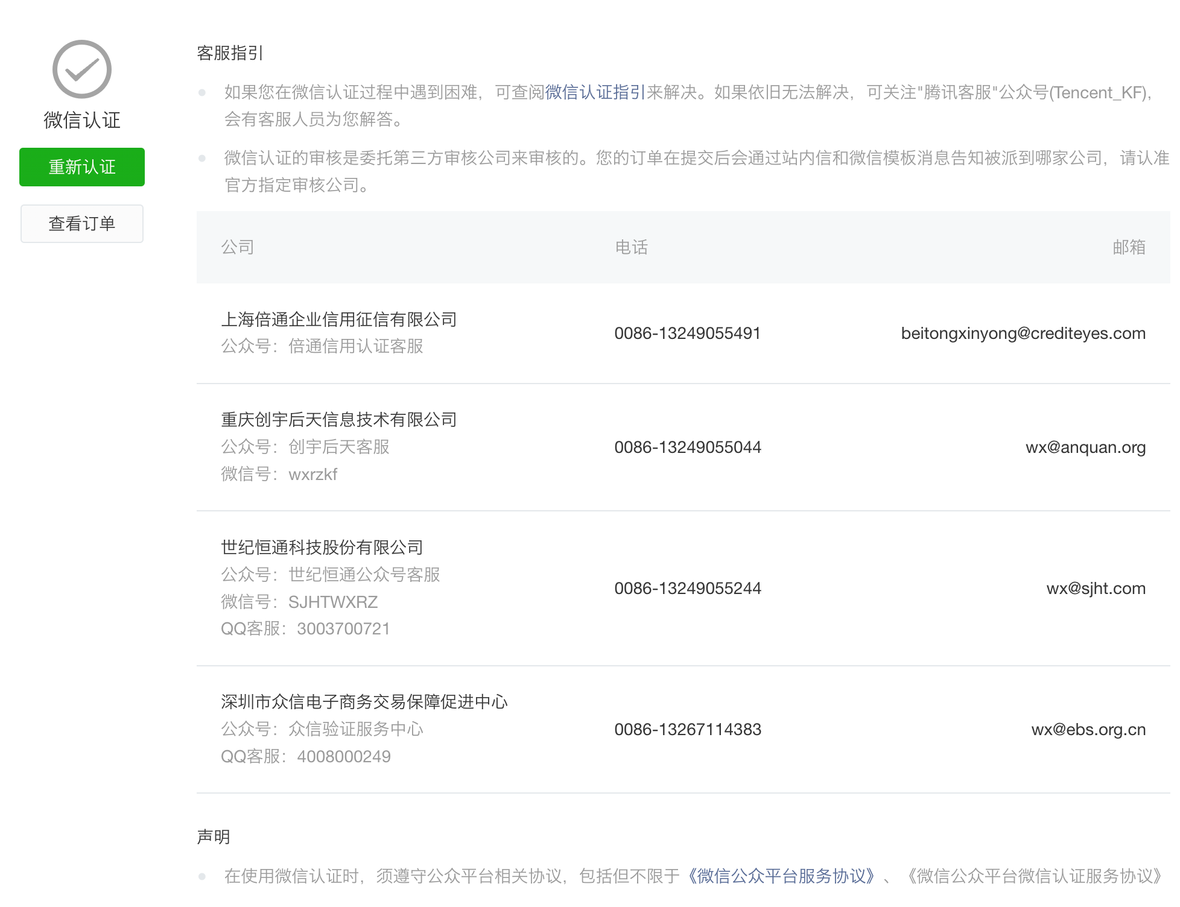
Task: Select company 上海倍通企业信用征信有限公司
Action: pos(339,320)
